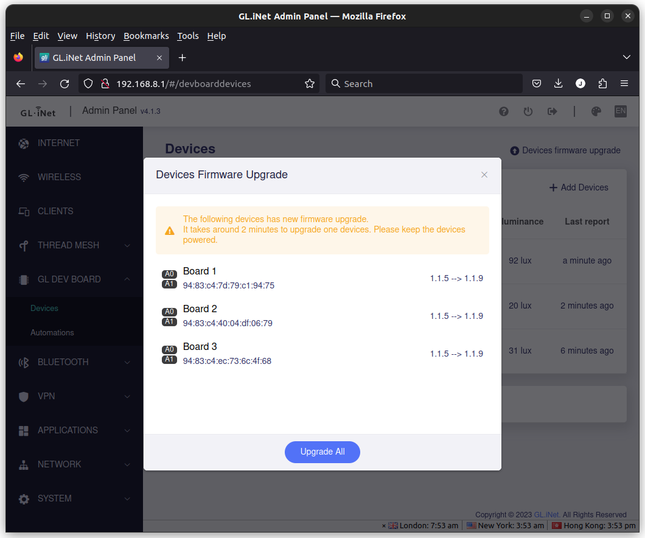645x538 pixels.
Task: Click the GL.iNet footer link
Action: point(546,514)
